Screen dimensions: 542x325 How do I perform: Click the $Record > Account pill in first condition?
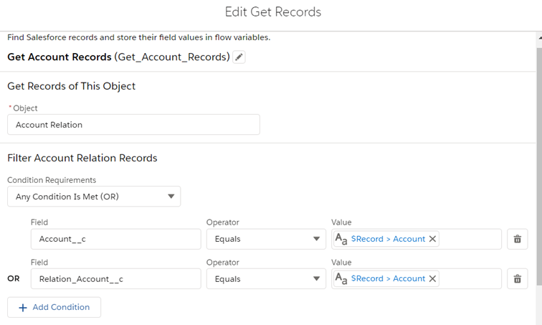(x=388, y=239)
